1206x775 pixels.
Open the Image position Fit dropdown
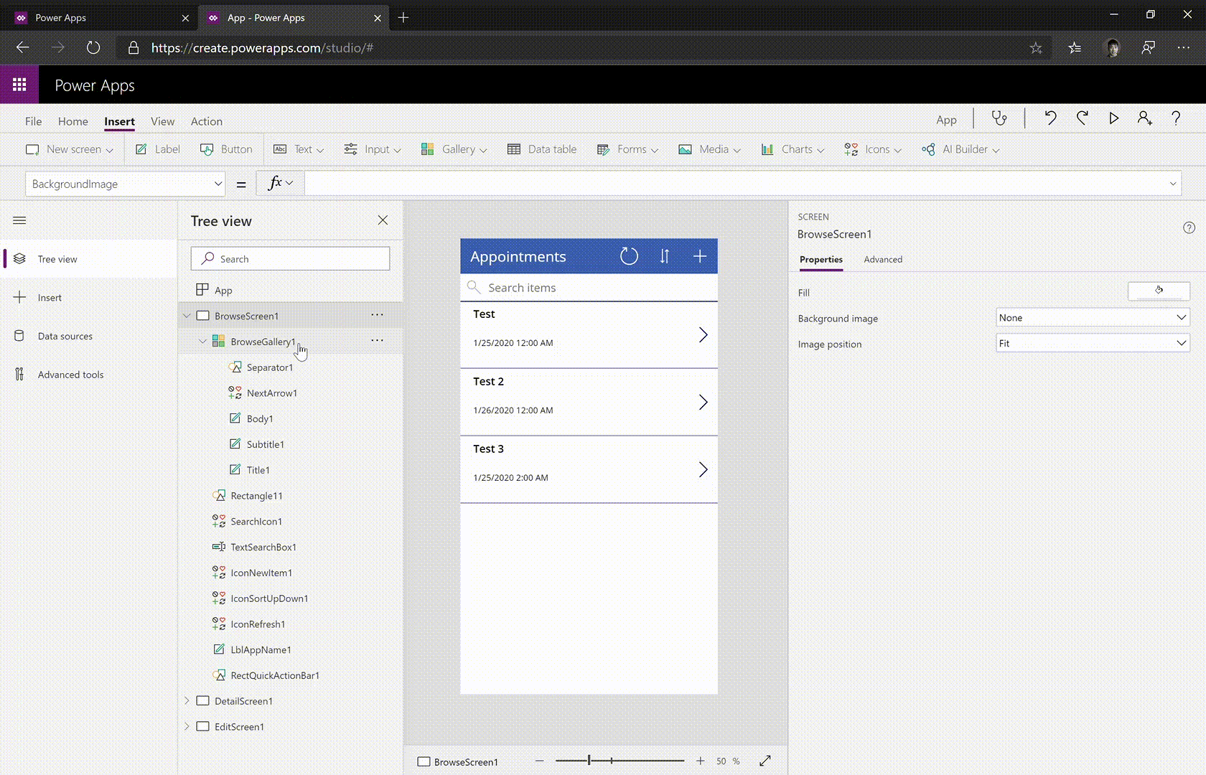pyautogui.click(x=1093, y=343)
